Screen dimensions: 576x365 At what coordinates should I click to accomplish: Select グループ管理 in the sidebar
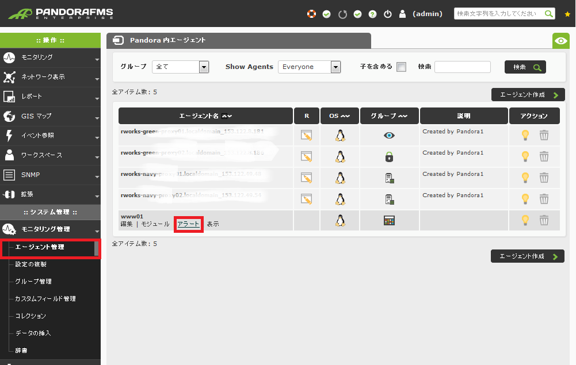click(33, 281)
